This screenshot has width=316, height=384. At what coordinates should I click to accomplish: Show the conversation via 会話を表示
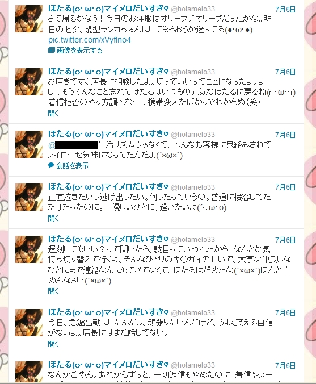tap(73, 166)
